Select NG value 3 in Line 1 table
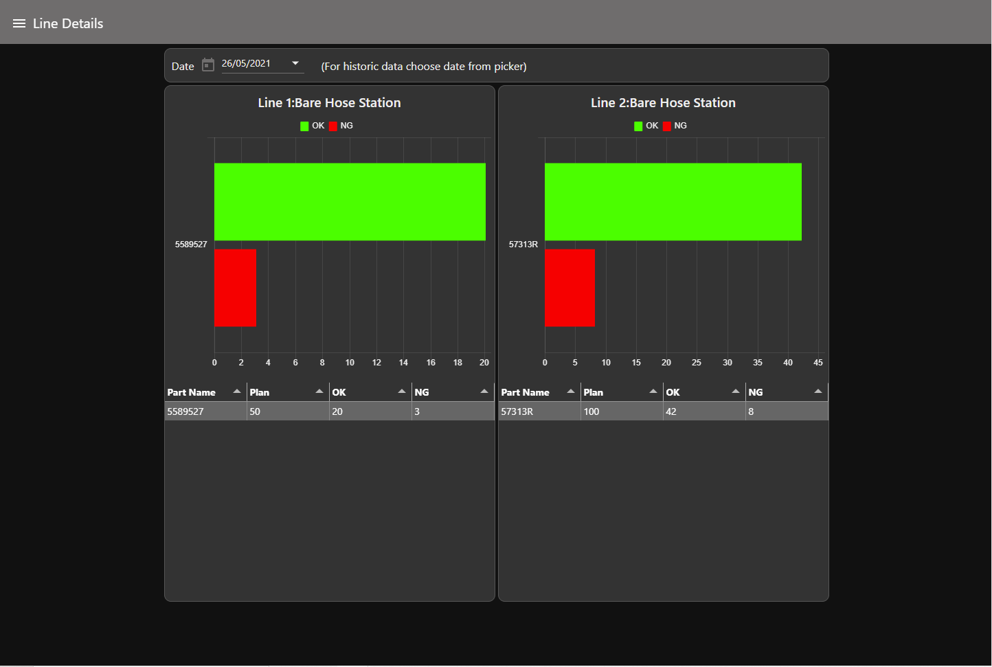This screenshot has height=667, width=992. click(x=453, y=411)
